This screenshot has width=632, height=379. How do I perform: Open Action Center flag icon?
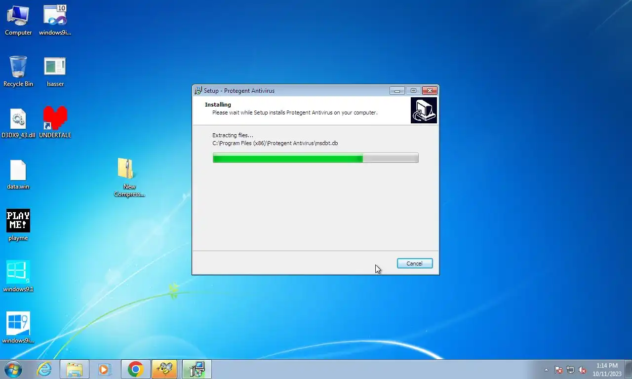click(558, 370)
